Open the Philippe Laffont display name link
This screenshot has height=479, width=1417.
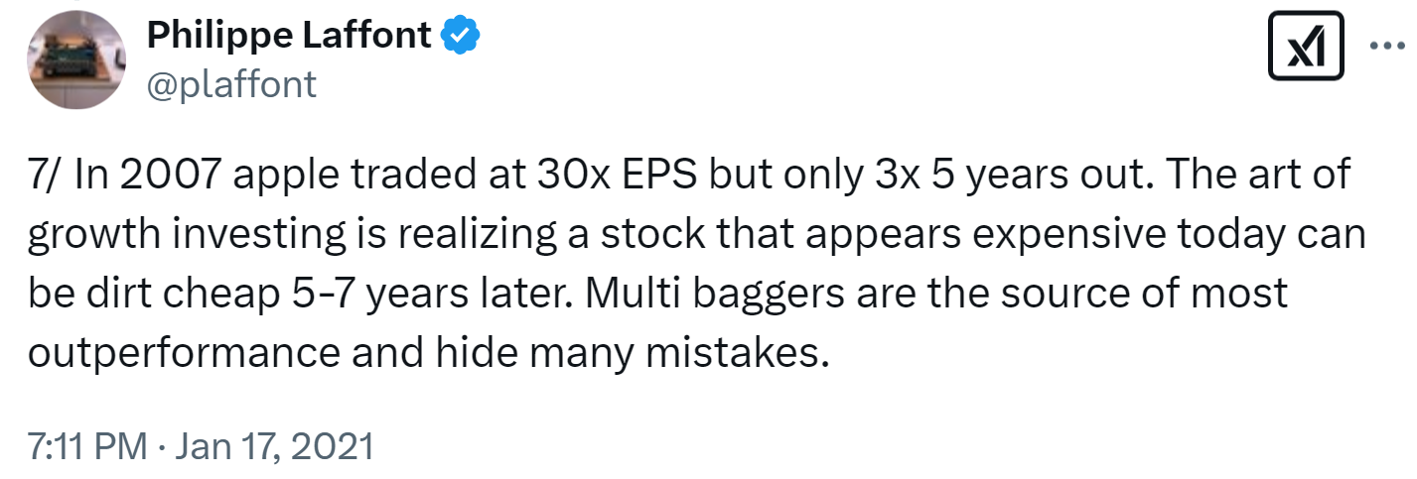[289, 36]
